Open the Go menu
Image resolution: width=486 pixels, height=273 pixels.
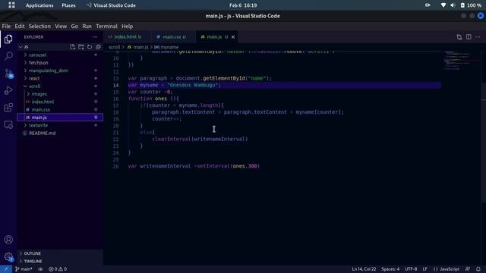tap(74, 27)
